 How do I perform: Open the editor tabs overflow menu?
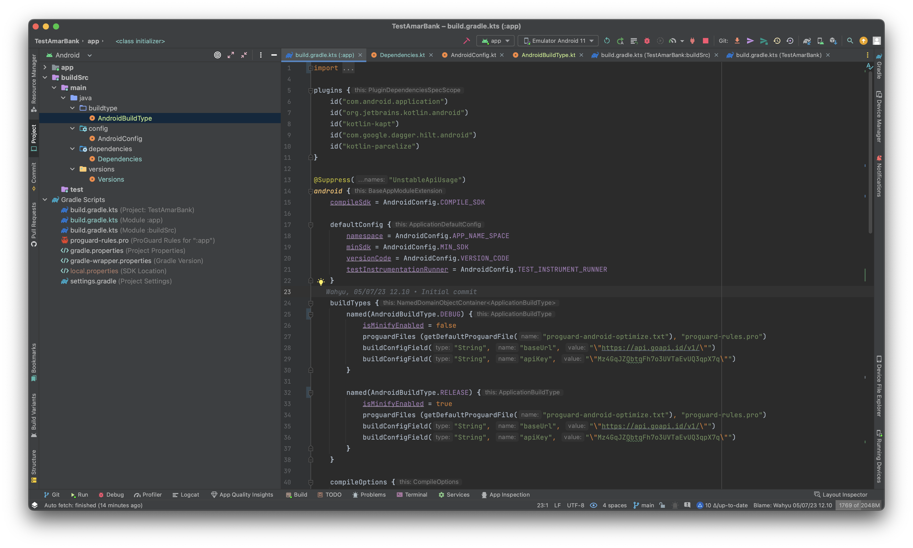tap(867, 55)
